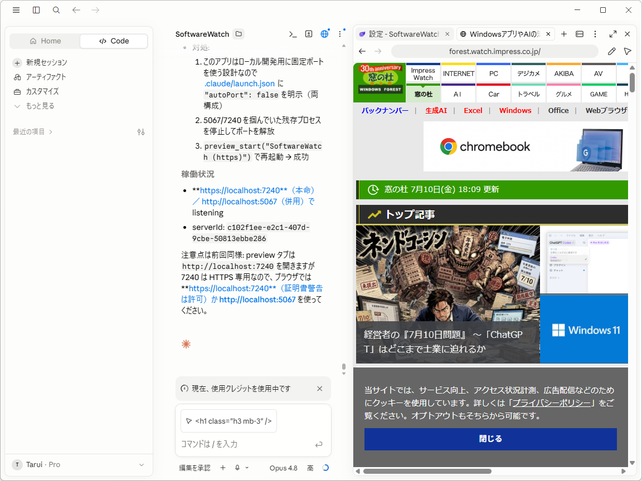Open the GAME site tab
Image resolution: width=642 pixels, height=481 pixels.
(599, 94)
